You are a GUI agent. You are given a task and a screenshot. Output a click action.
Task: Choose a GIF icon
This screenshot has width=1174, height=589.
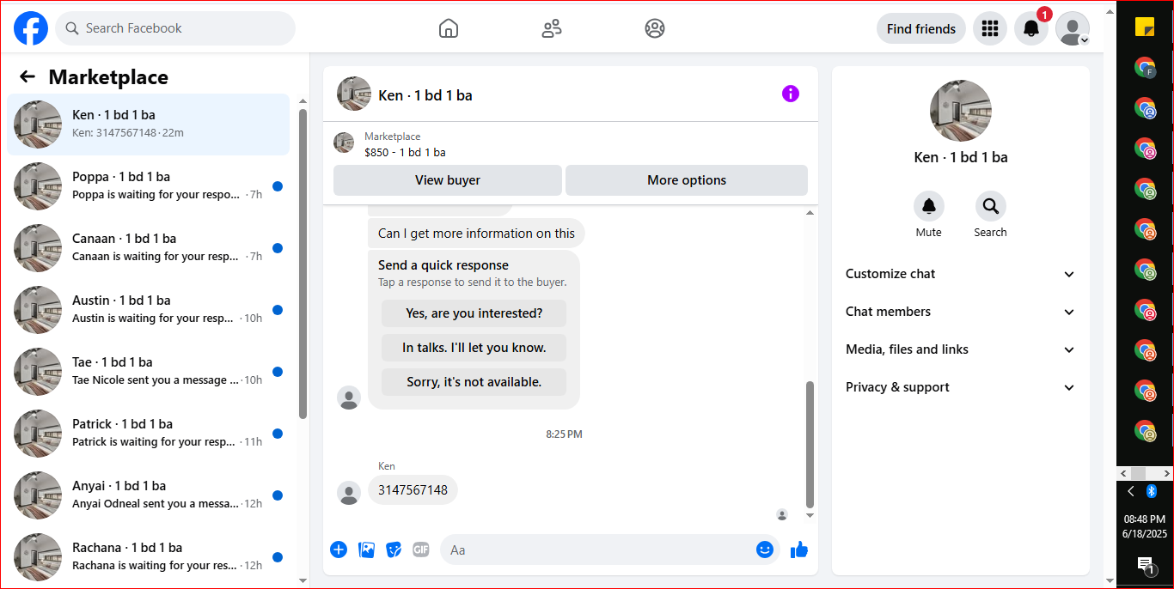[420, 550]
